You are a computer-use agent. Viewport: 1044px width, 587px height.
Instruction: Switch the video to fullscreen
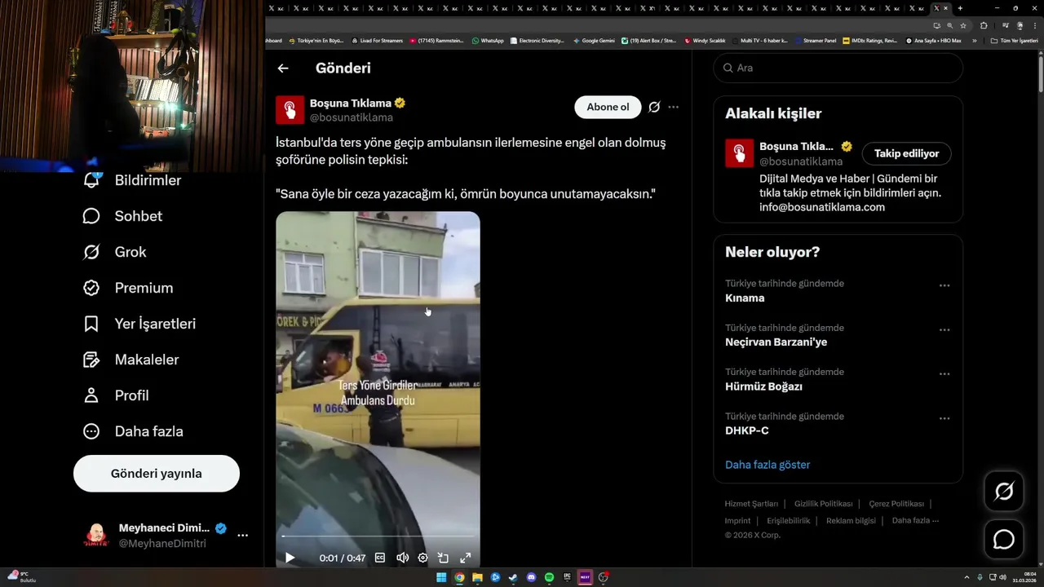[466, 558]
